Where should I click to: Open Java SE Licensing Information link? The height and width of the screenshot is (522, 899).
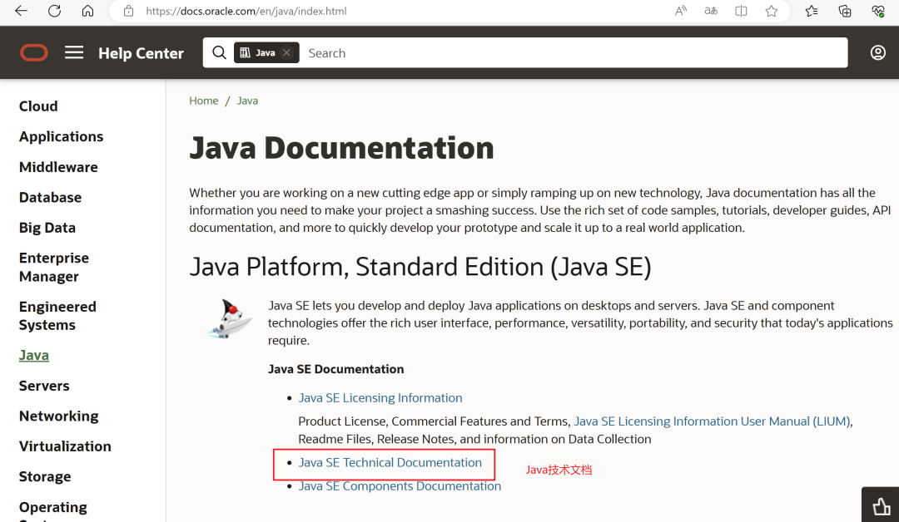click(380, 398)
